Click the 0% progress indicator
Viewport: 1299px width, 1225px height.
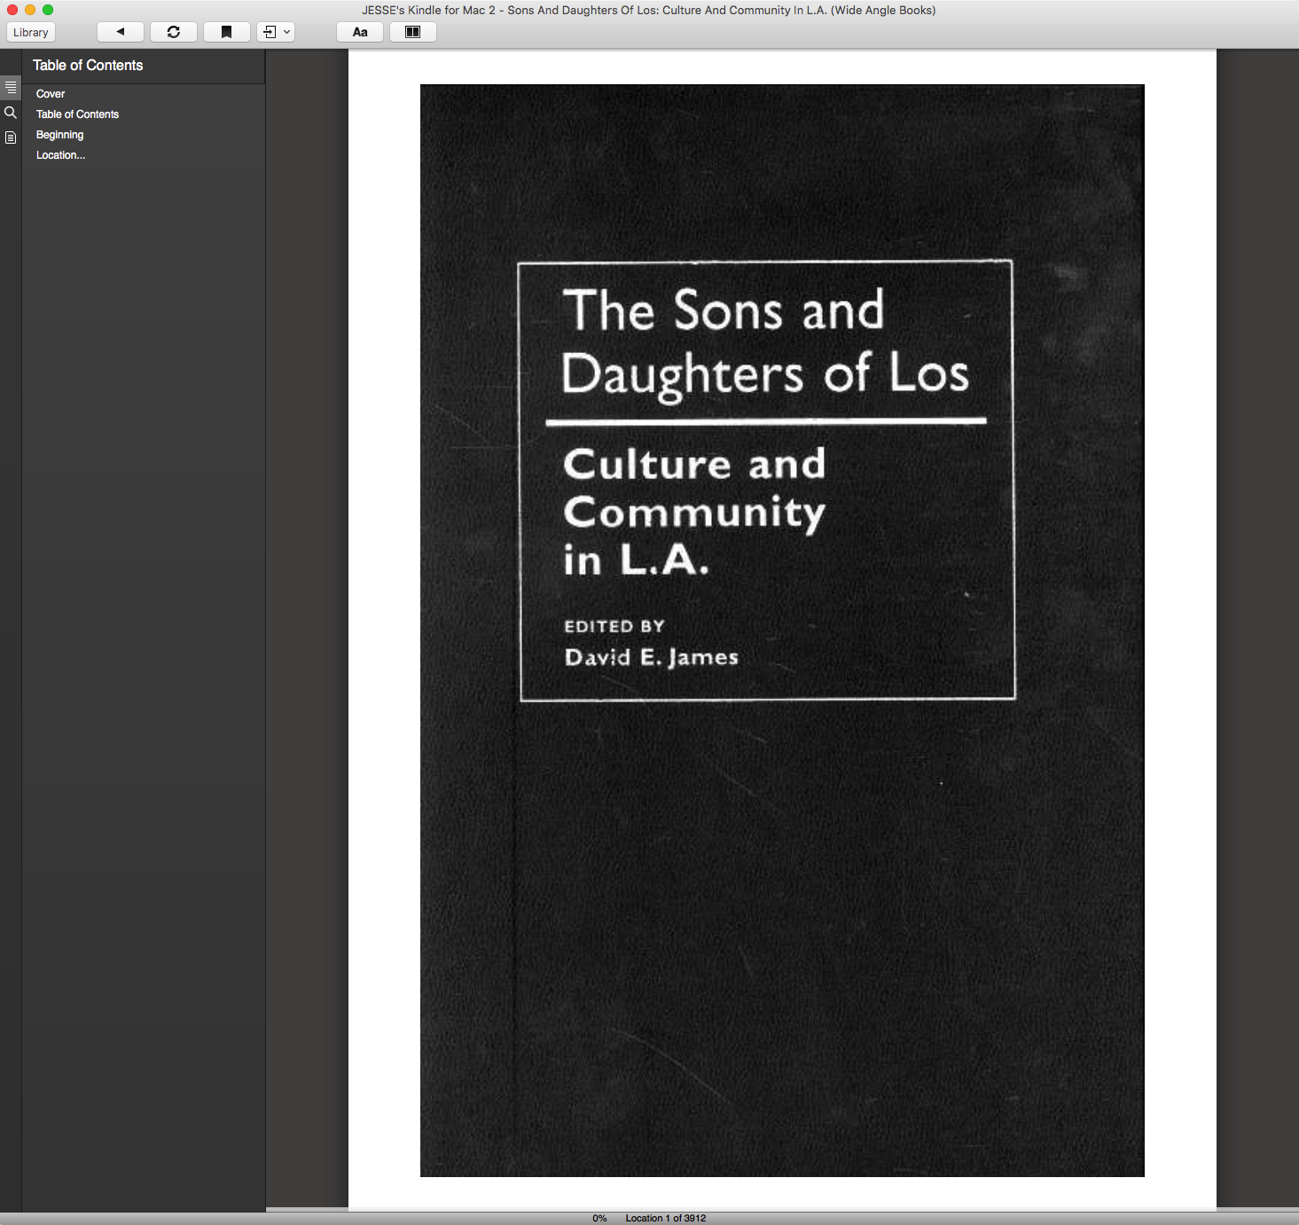[x=599, y=1218]
